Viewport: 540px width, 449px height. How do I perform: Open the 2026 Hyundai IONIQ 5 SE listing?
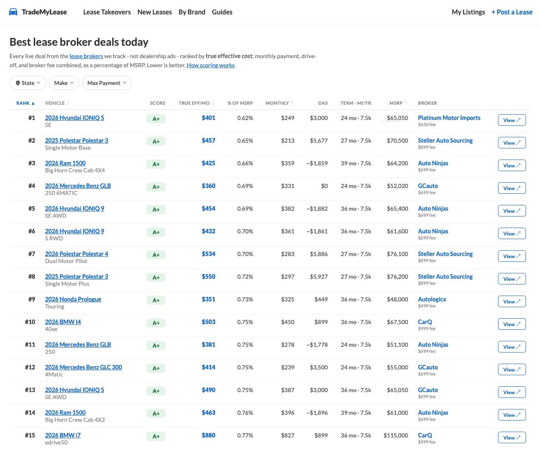(x=74, y=118)
